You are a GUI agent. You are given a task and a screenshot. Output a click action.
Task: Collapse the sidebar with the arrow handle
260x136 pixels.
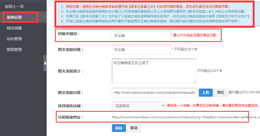coord(45,63)
